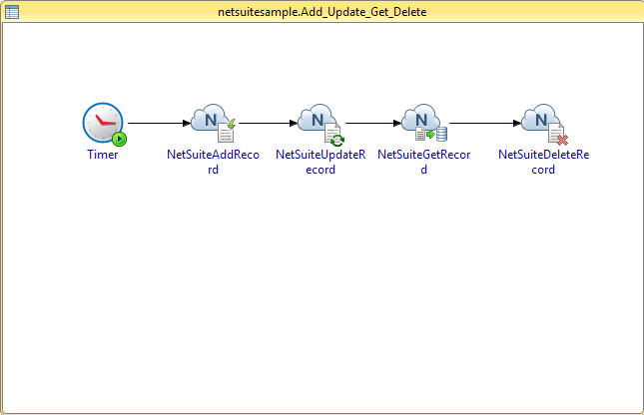The height and width of the screenshot is (415, 644).
Task: Pick the NetSuiteGetRecord cloud icon
Action: point(422,122)
